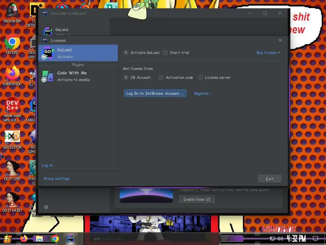This screenshot has height=245, width=326.
Task: Click Register link
Action: [x=203, y=93]
